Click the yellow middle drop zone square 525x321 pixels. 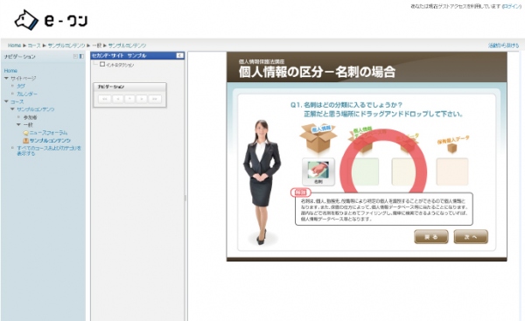click(x=406, y=171)
